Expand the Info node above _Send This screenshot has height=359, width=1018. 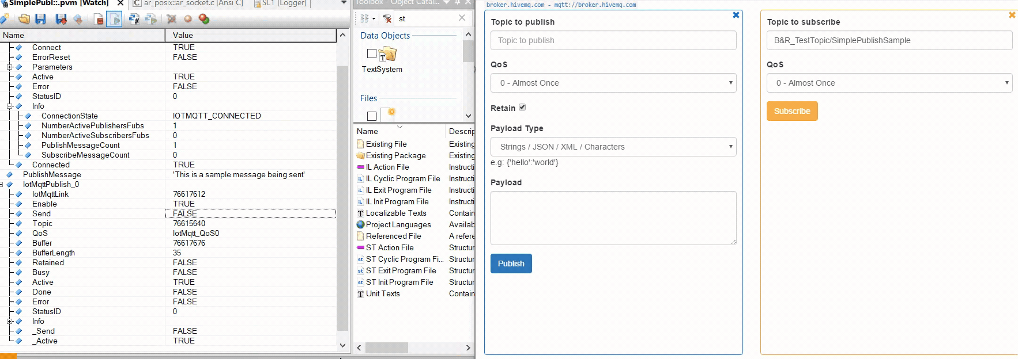coord(10,321)
